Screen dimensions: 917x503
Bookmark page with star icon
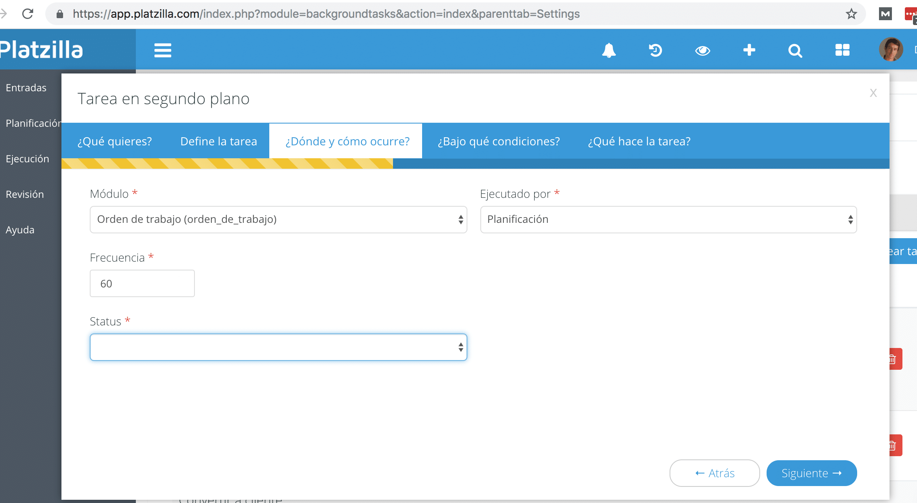[851, 14]
